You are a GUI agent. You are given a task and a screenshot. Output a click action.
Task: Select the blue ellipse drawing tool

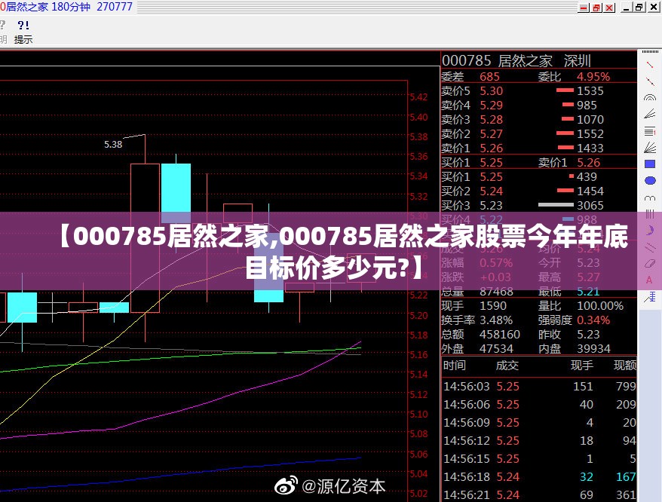click(650, 181)
